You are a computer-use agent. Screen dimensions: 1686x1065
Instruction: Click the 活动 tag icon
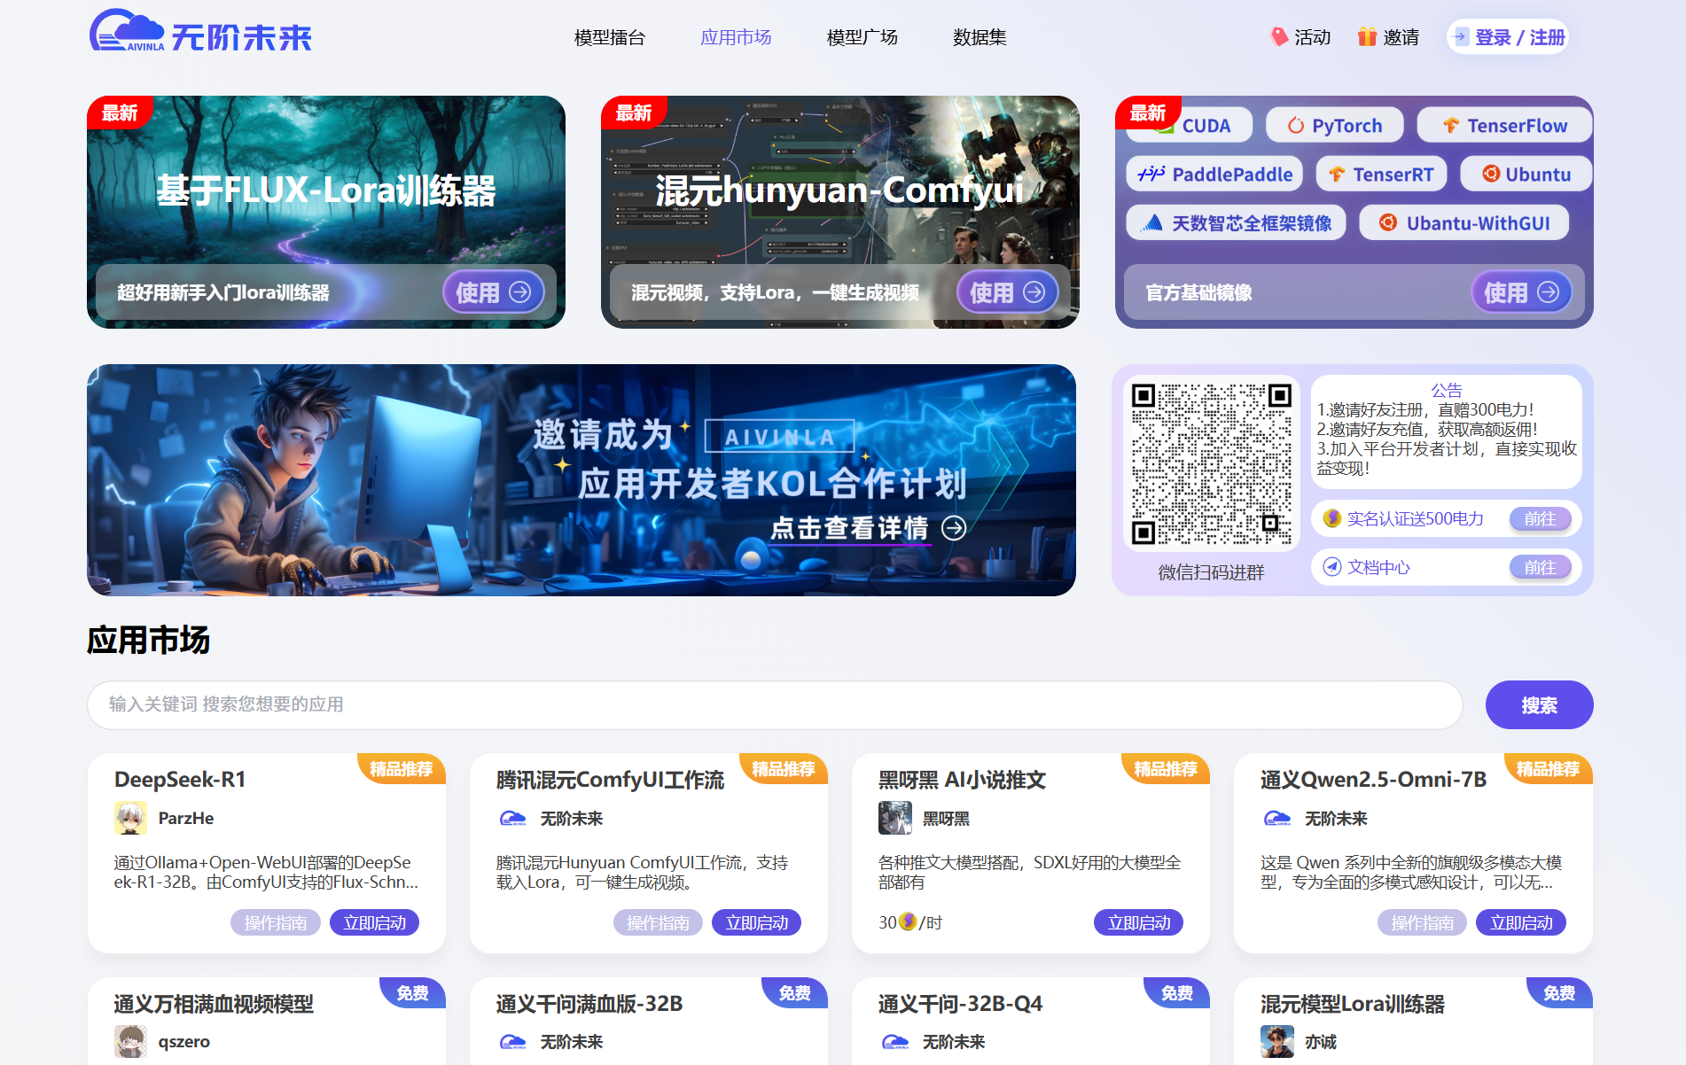[1278, 36]
